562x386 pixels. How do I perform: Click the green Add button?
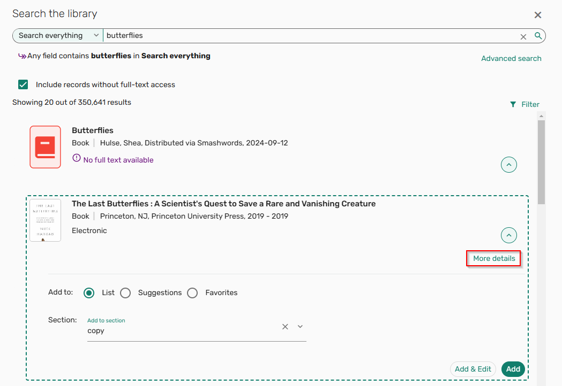pyautogui.click(x=513, y=369)
